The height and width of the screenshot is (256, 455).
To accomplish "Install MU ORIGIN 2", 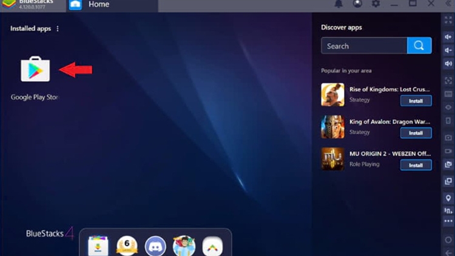I will [416, 165].
